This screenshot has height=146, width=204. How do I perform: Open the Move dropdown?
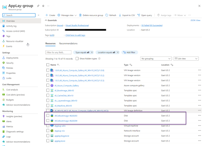[180, 15]
